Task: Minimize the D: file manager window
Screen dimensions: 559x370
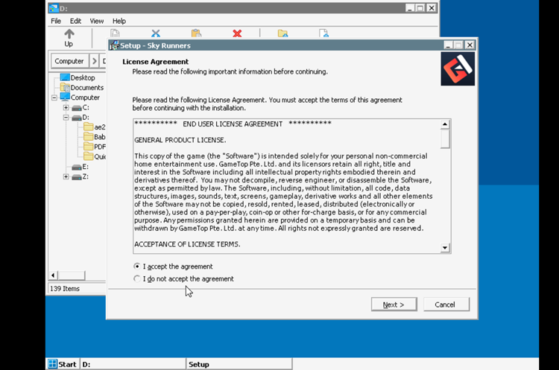Action: (x=410, y=8)
